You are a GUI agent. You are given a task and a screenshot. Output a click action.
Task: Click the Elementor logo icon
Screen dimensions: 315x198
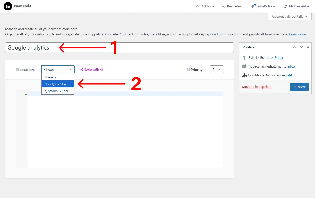click(8, 6)
